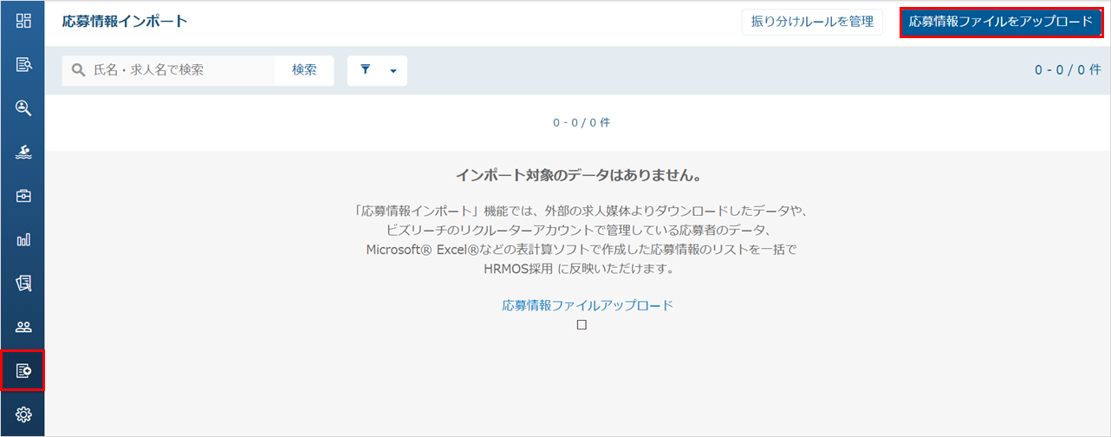This screenshot has height=437, width=1111.
Task: Open the people members icon in sidebar
Action: click(x=23, y=327)
